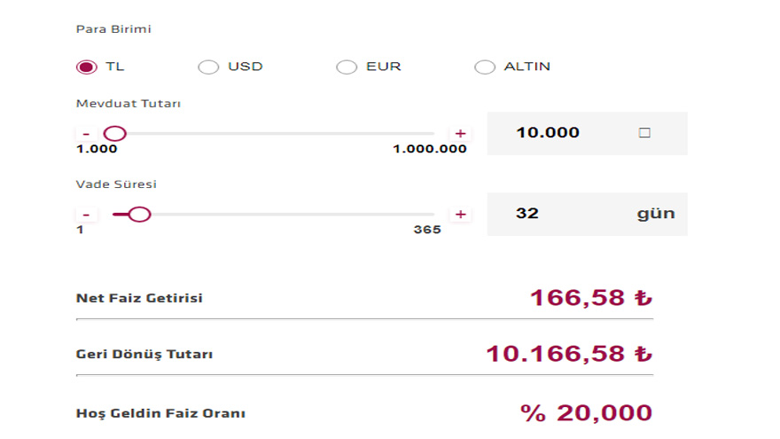Image resolution: width=780 pixels, height=439 pixels.
Task: Increase Mevduat Tutarı with plus icon
Action: (x=461, y=133)
